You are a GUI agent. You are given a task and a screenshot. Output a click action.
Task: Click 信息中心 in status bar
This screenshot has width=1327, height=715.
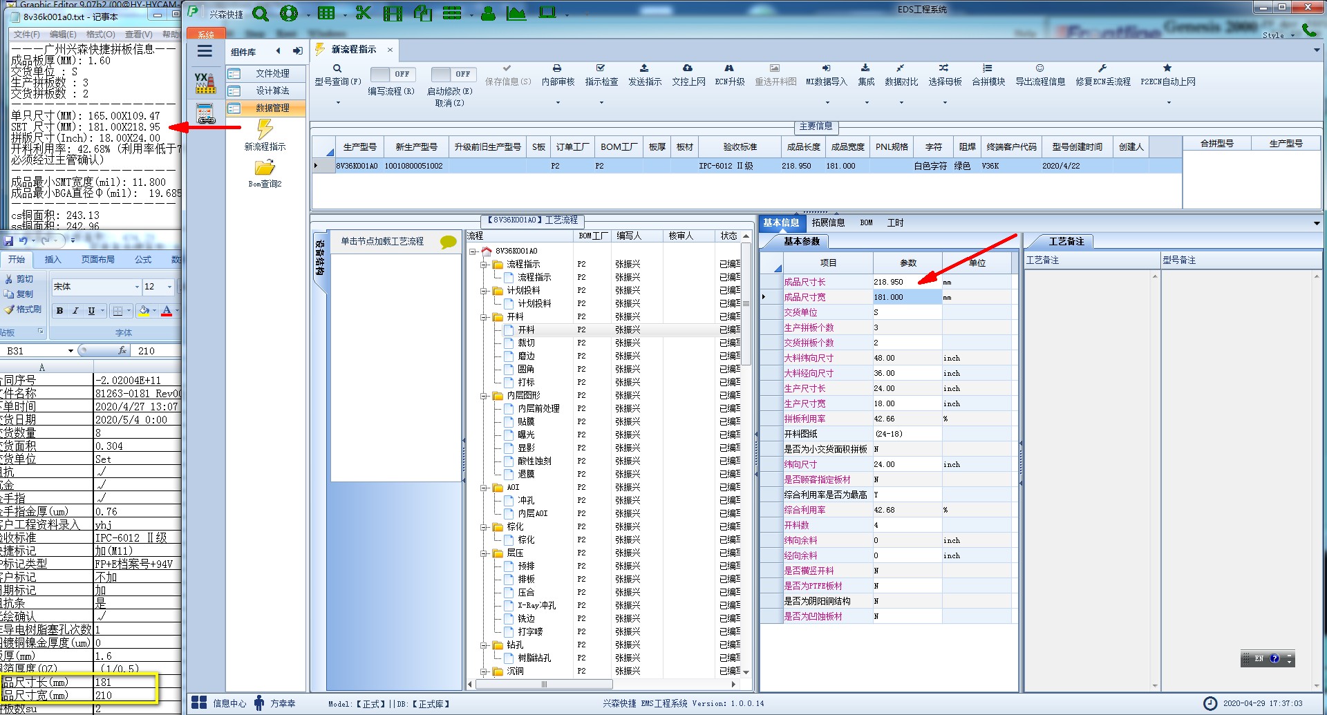219,703
